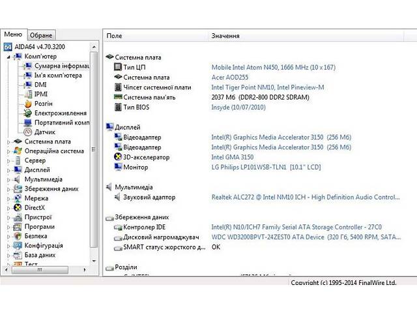Image resolution: width=417 pixels, height=313 pixels.
Task: Open Intel Tiger Point NM10 chipset link
Action: pos(268,87)
